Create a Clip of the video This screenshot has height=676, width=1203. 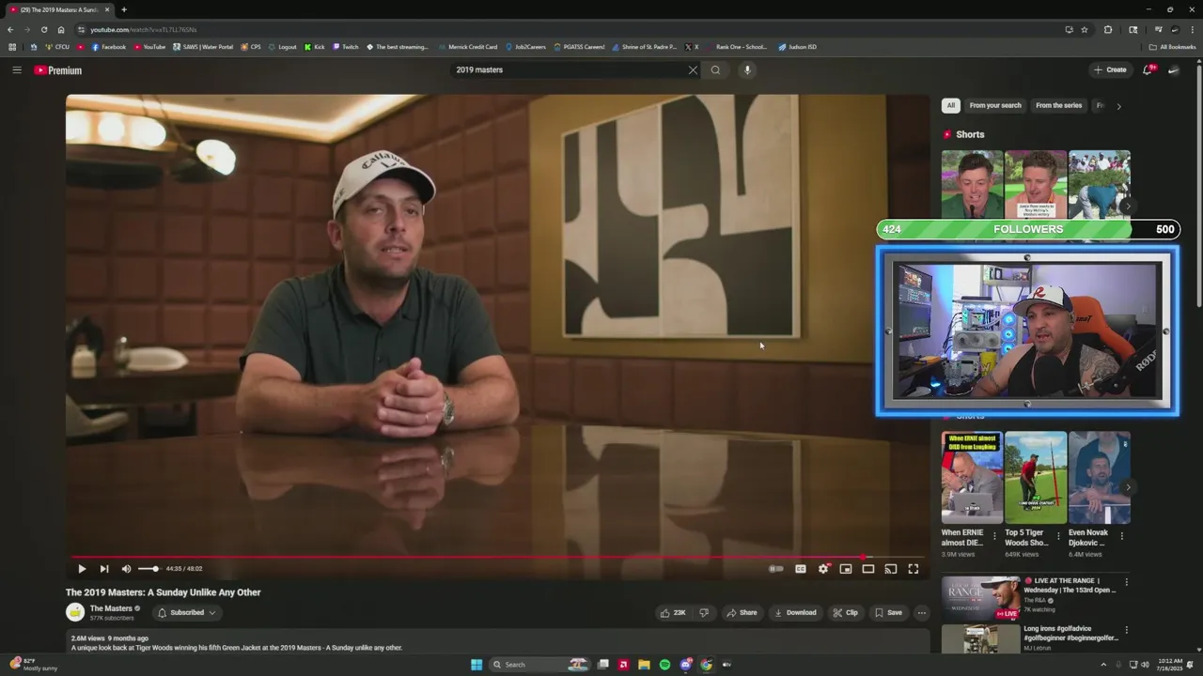[845, 612]
